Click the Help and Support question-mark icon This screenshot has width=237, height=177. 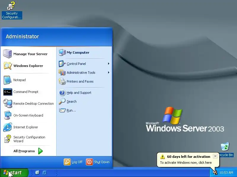(x=62, y=93)
